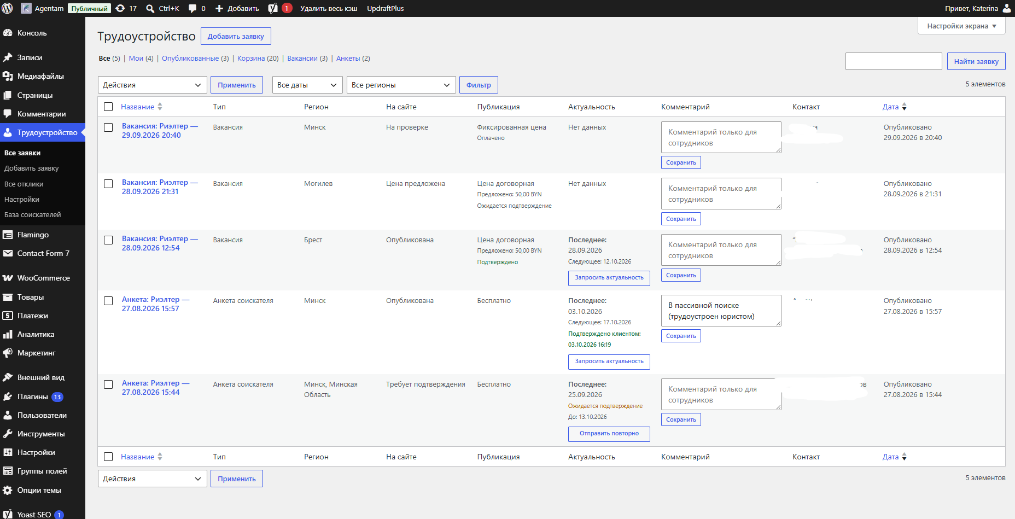
Task: Open Записи from the sidebar pin icon
Action: [8, 57]
